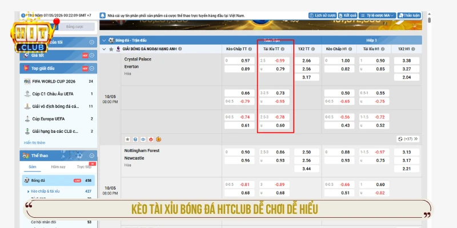Select Bóng đá sport row with 458
Screen dimensions: 457x228
pyautogui.click(x=58, y=180)
